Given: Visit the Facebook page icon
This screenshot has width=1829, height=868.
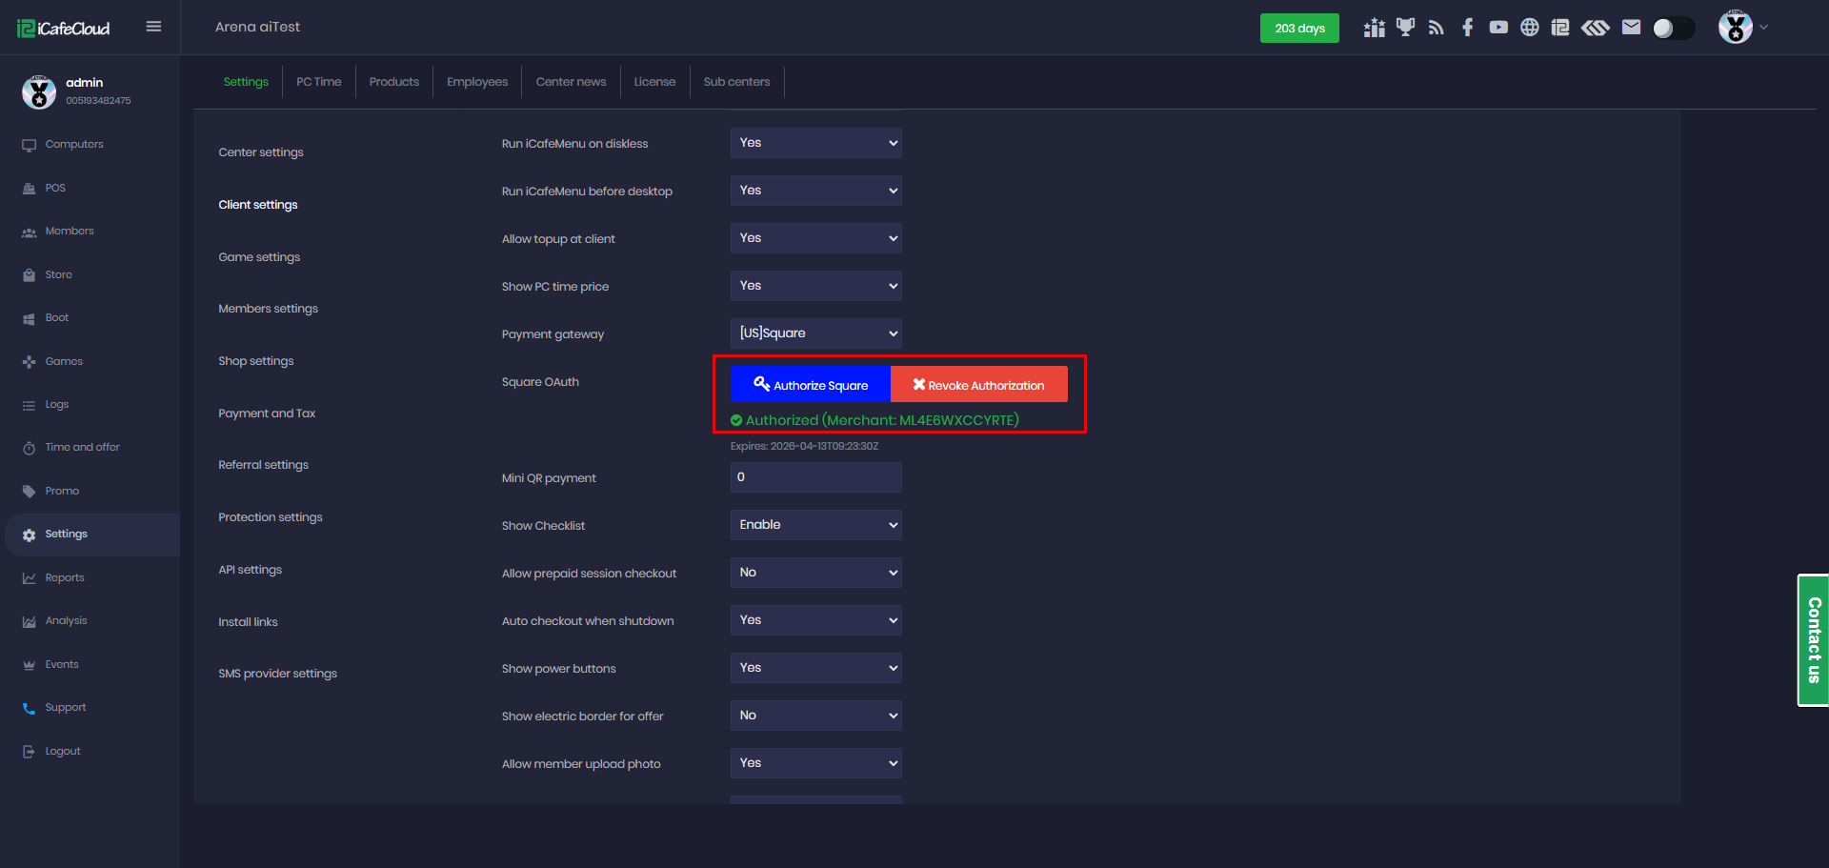Looking at the screenshot, I should pos(1467,28).
